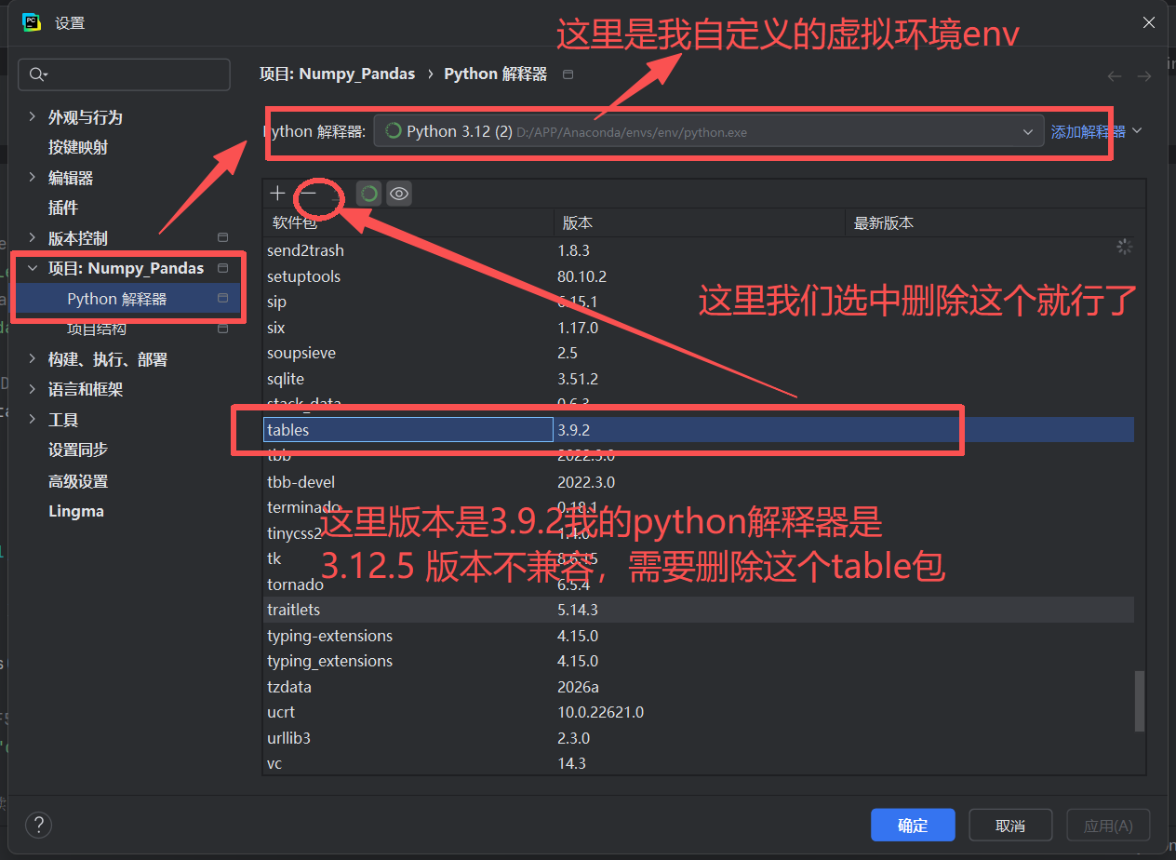Click the 最新版本 column header
1176x860 pixels.
coord(995,223)
